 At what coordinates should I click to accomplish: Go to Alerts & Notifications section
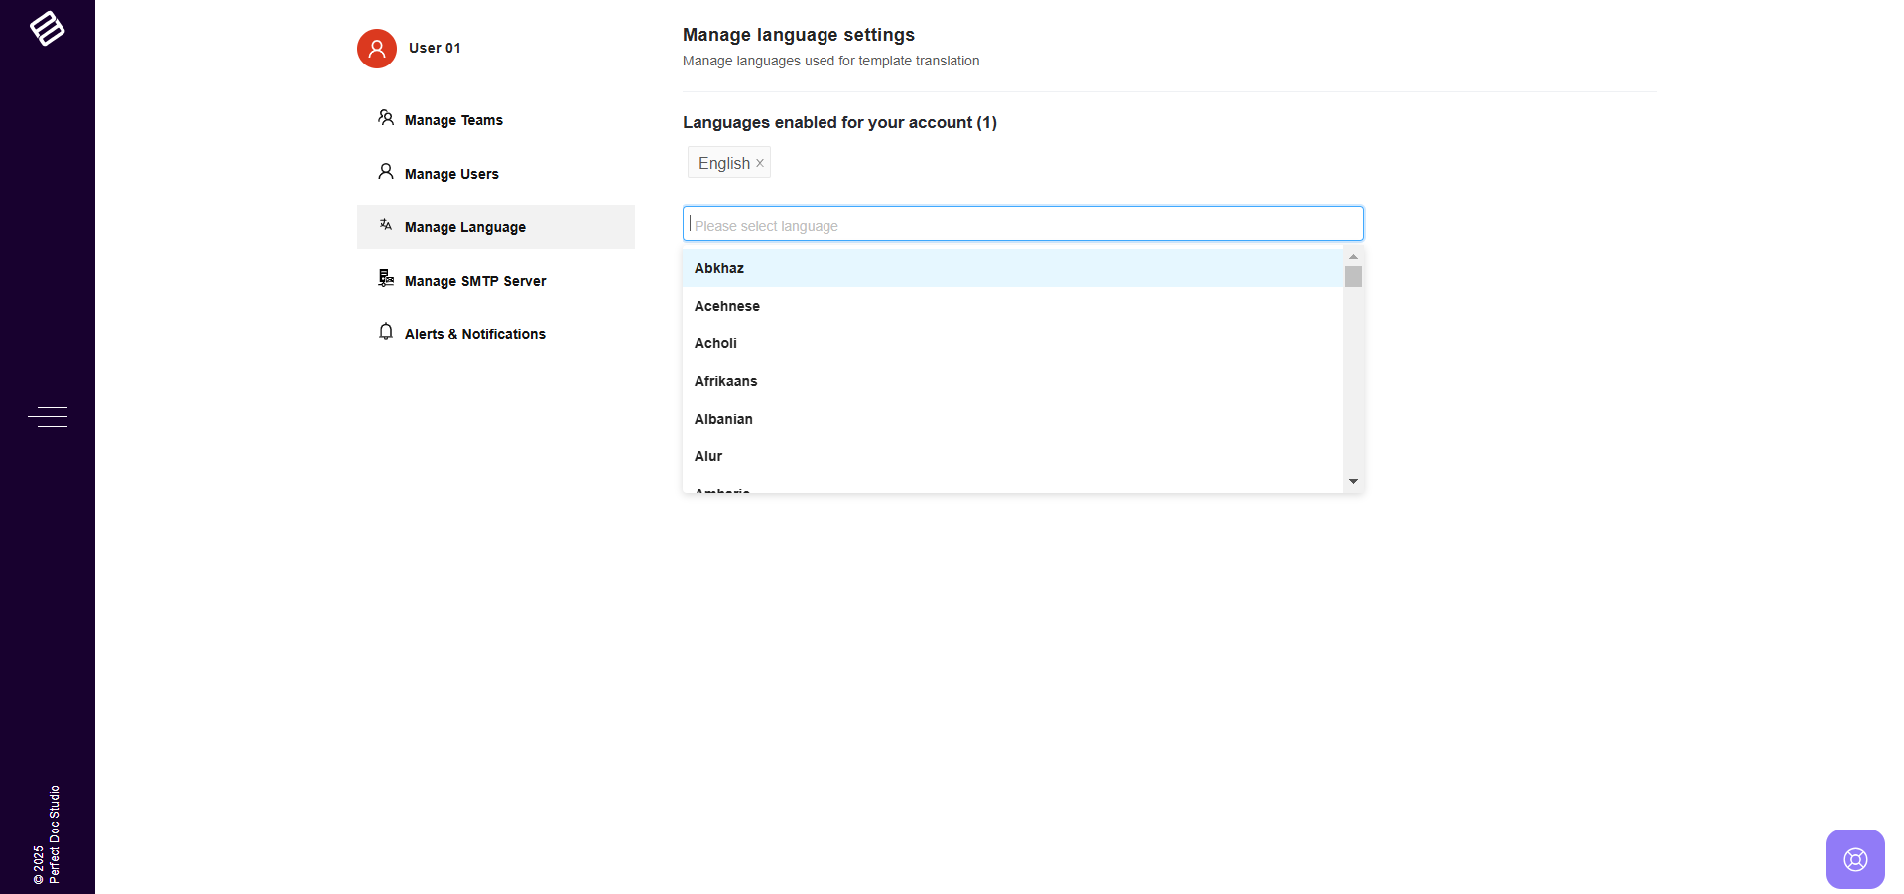474,334
